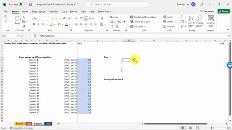
Task: Switch to the Master sheet tab
Action: (20, 123)
